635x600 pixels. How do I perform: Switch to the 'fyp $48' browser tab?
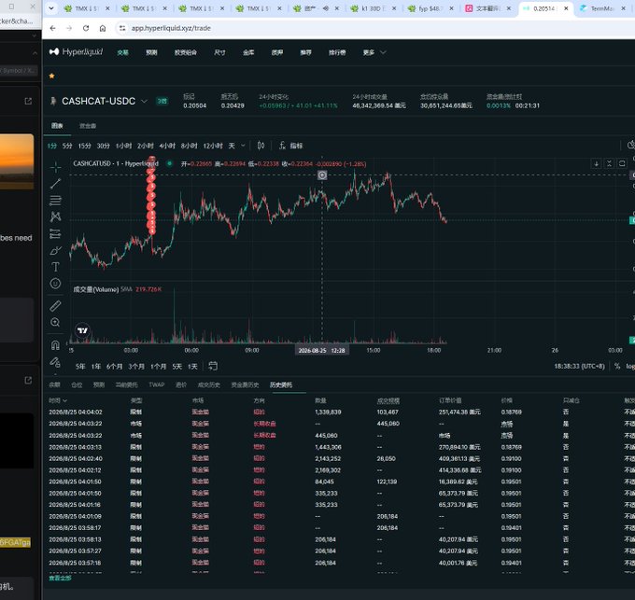(430, 8)
